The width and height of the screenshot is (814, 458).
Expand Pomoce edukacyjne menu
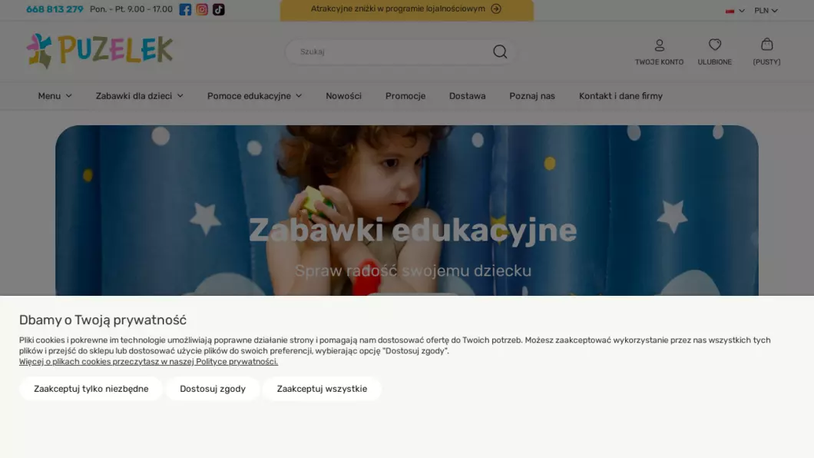pos(254,95)
